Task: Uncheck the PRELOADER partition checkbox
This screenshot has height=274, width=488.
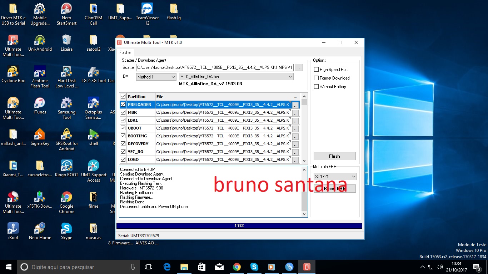Action: click(x=123, y=105)
